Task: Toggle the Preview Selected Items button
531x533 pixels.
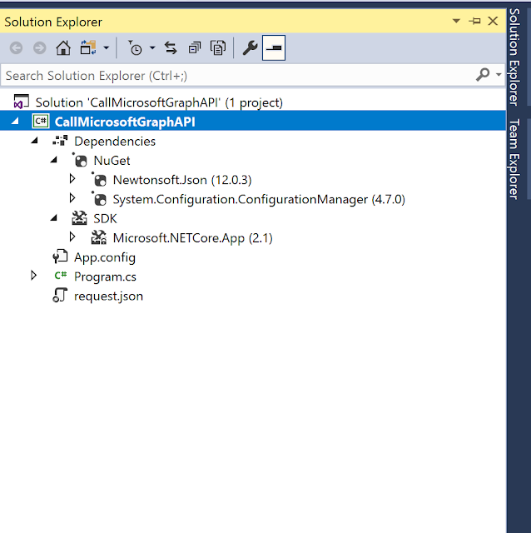Action: pos(274,48)
